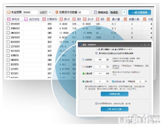Click the 17.9589 sell price cell
164x128 pixels.
pyautogui.click(x=64, y=33)
